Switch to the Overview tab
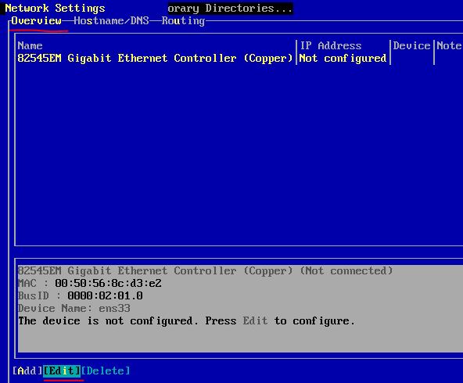This screenshot has width=463, height=383. [x=36, y=21]
